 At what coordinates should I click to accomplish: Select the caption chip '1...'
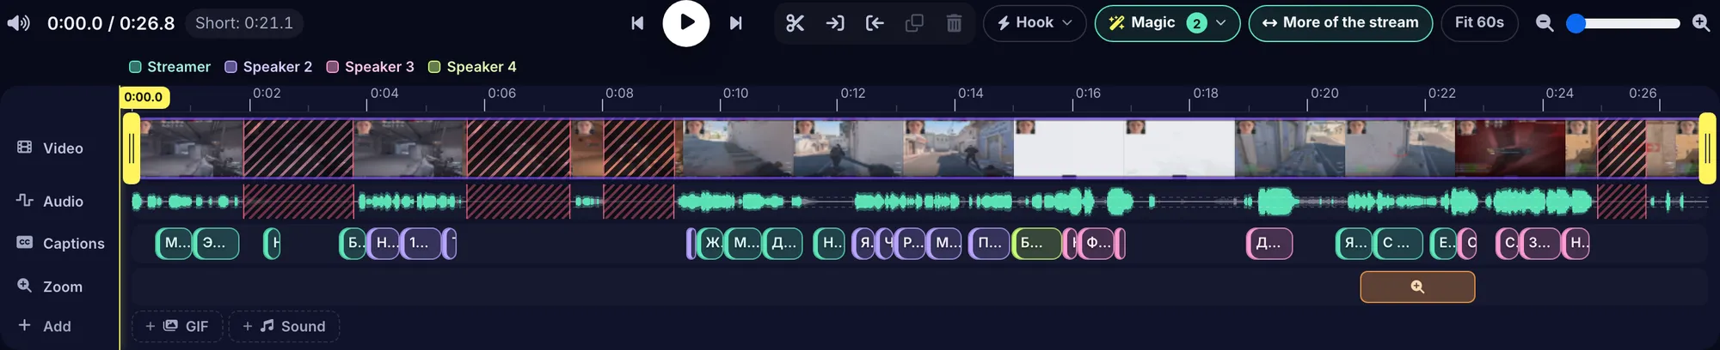coord(421,244)
